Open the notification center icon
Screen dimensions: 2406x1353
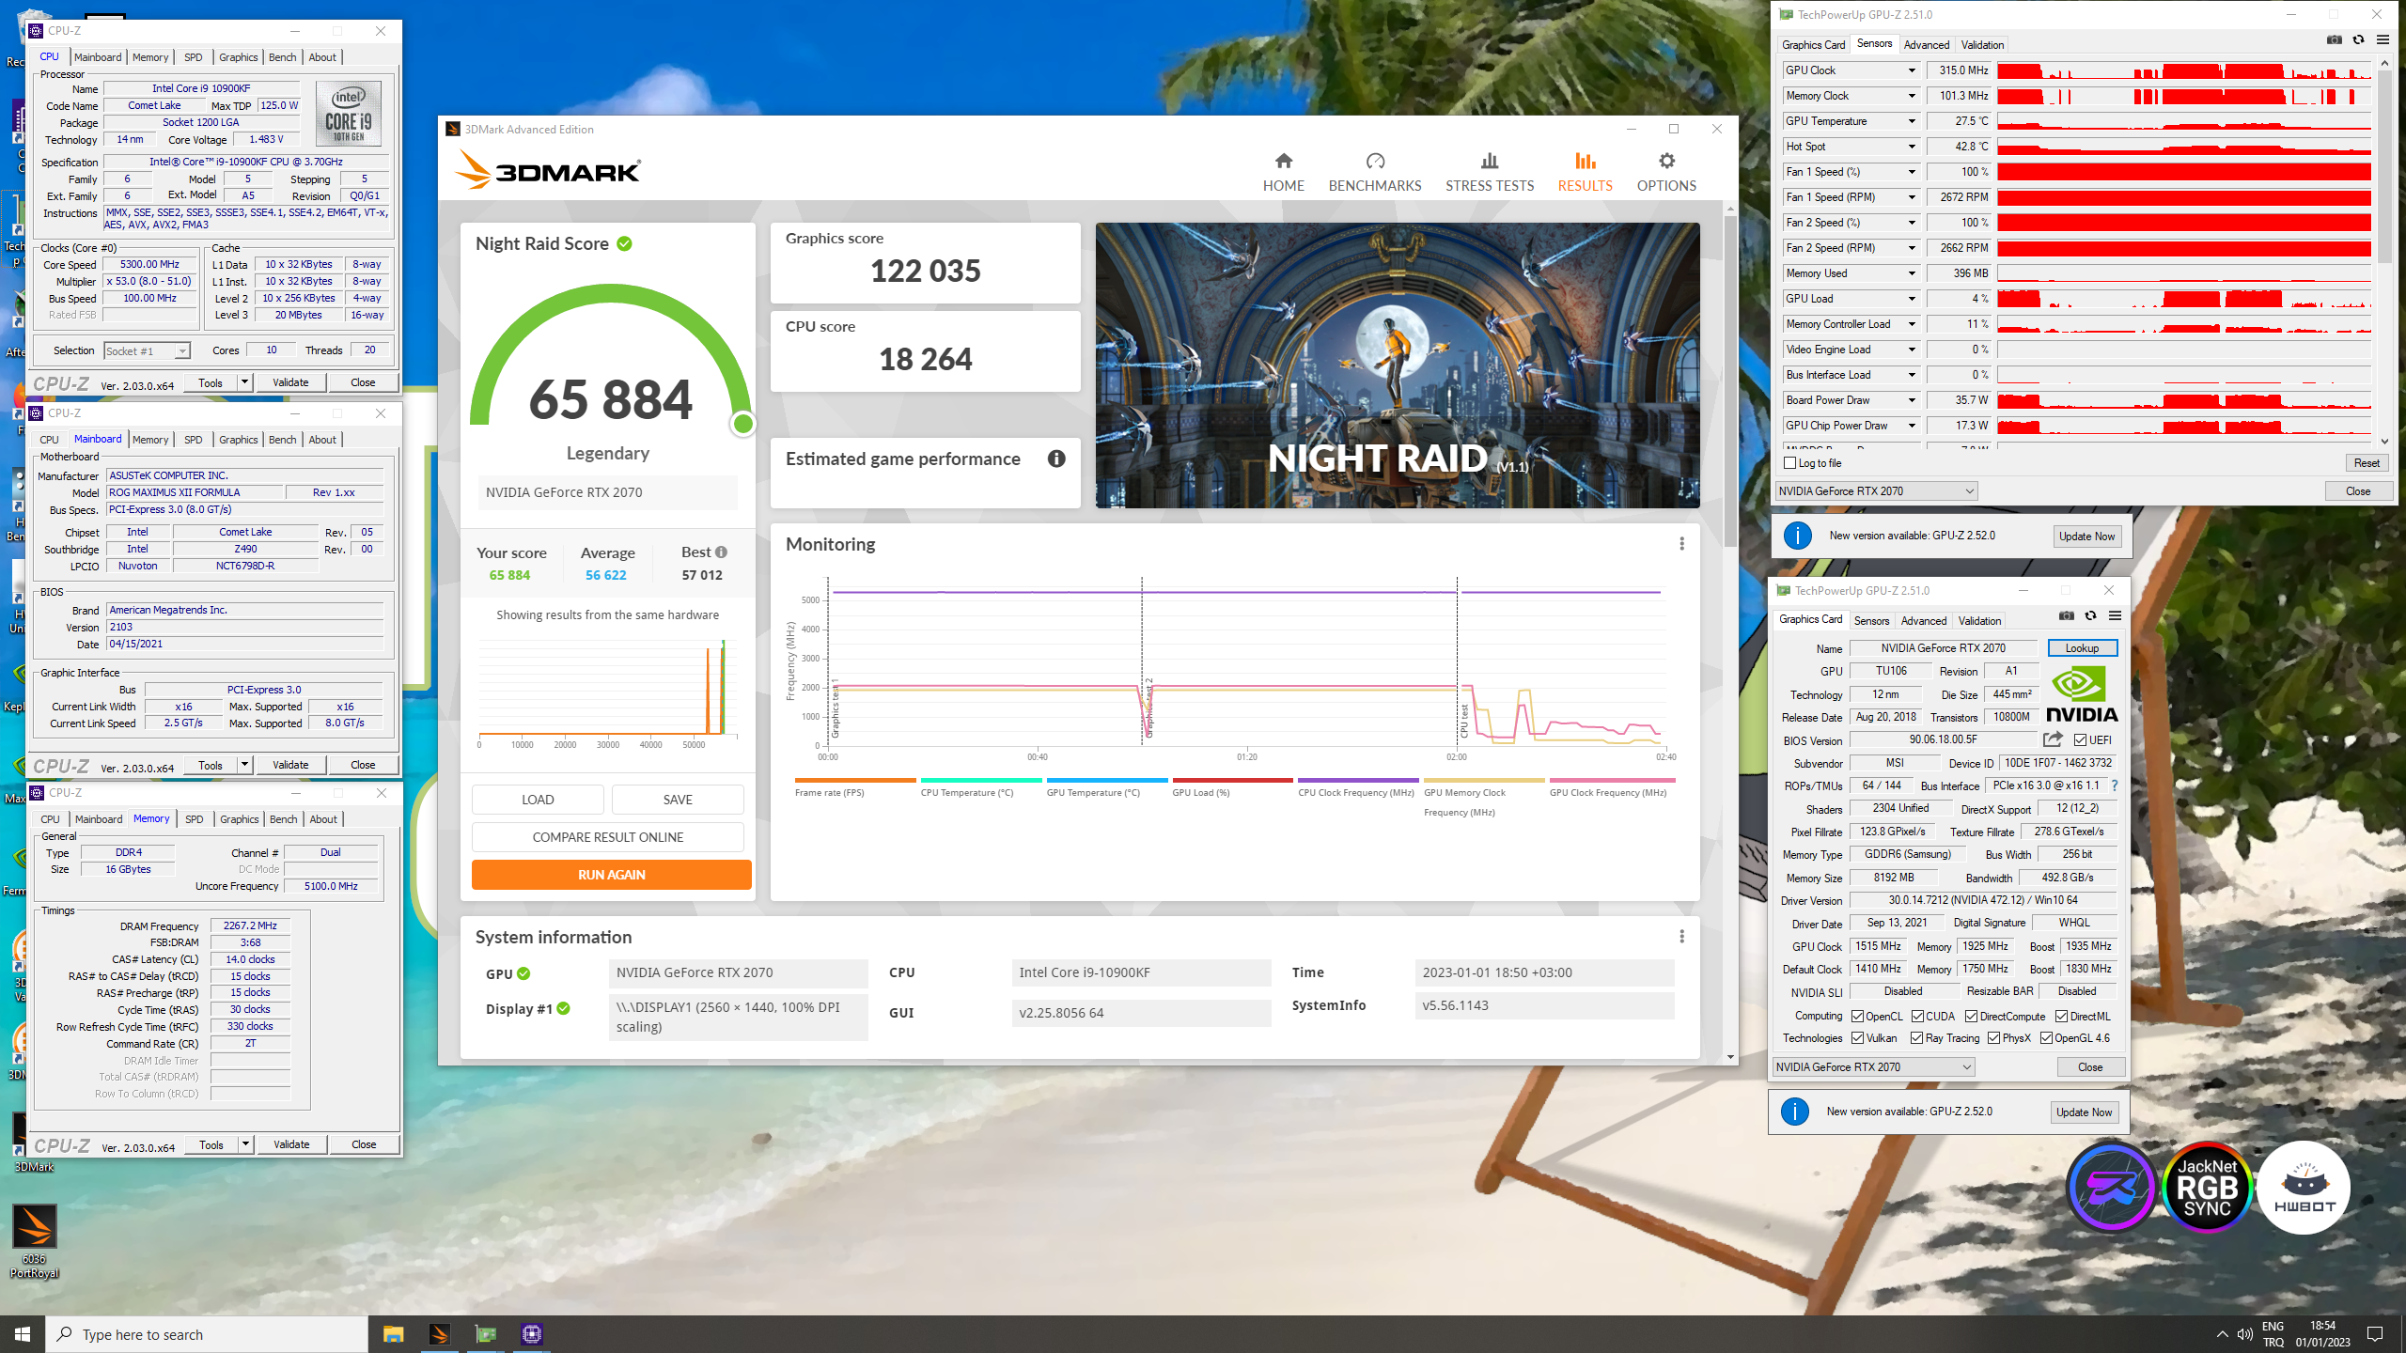pos(2375,1334)
